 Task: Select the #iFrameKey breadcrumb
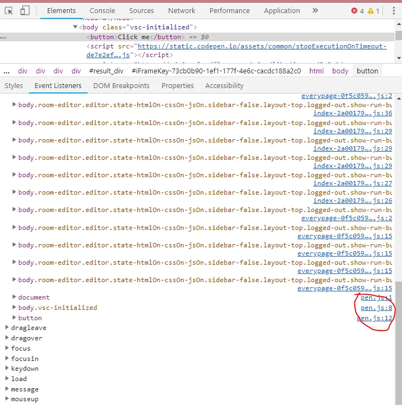click(216, 71)
